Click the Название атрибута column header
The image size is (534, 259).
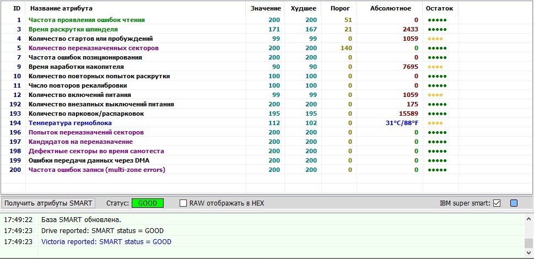point(61,8)
